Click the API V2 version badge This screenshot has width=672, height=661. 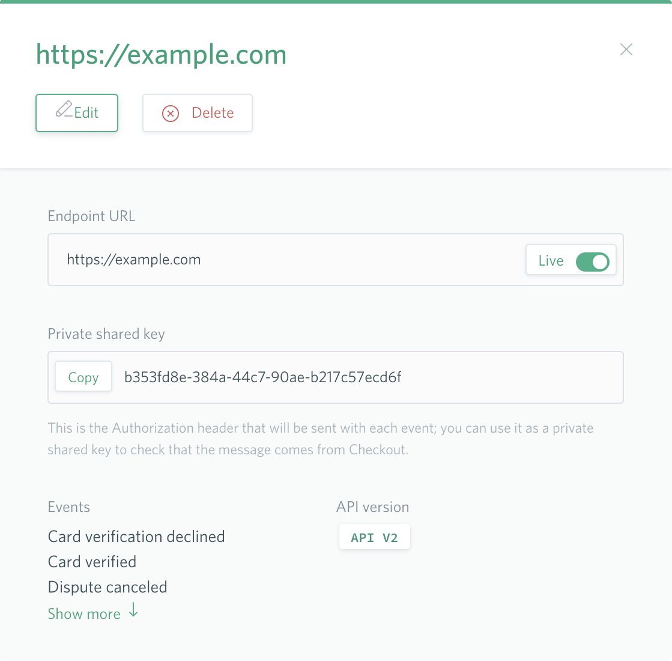[374, 537]
